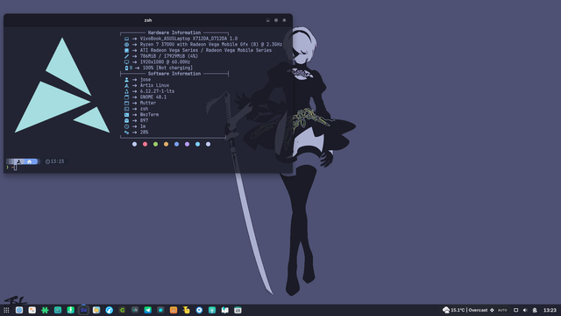This screenshot has width=561, height=316.
Task: Open the blue ring app icon
Action: [199, 310]
